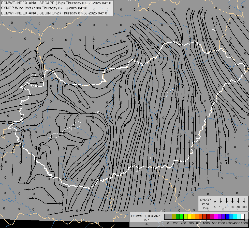Select the dark green CAPE swatch
Image resolution: width=249 pixels, height=228 pixels.
point(178,217)
